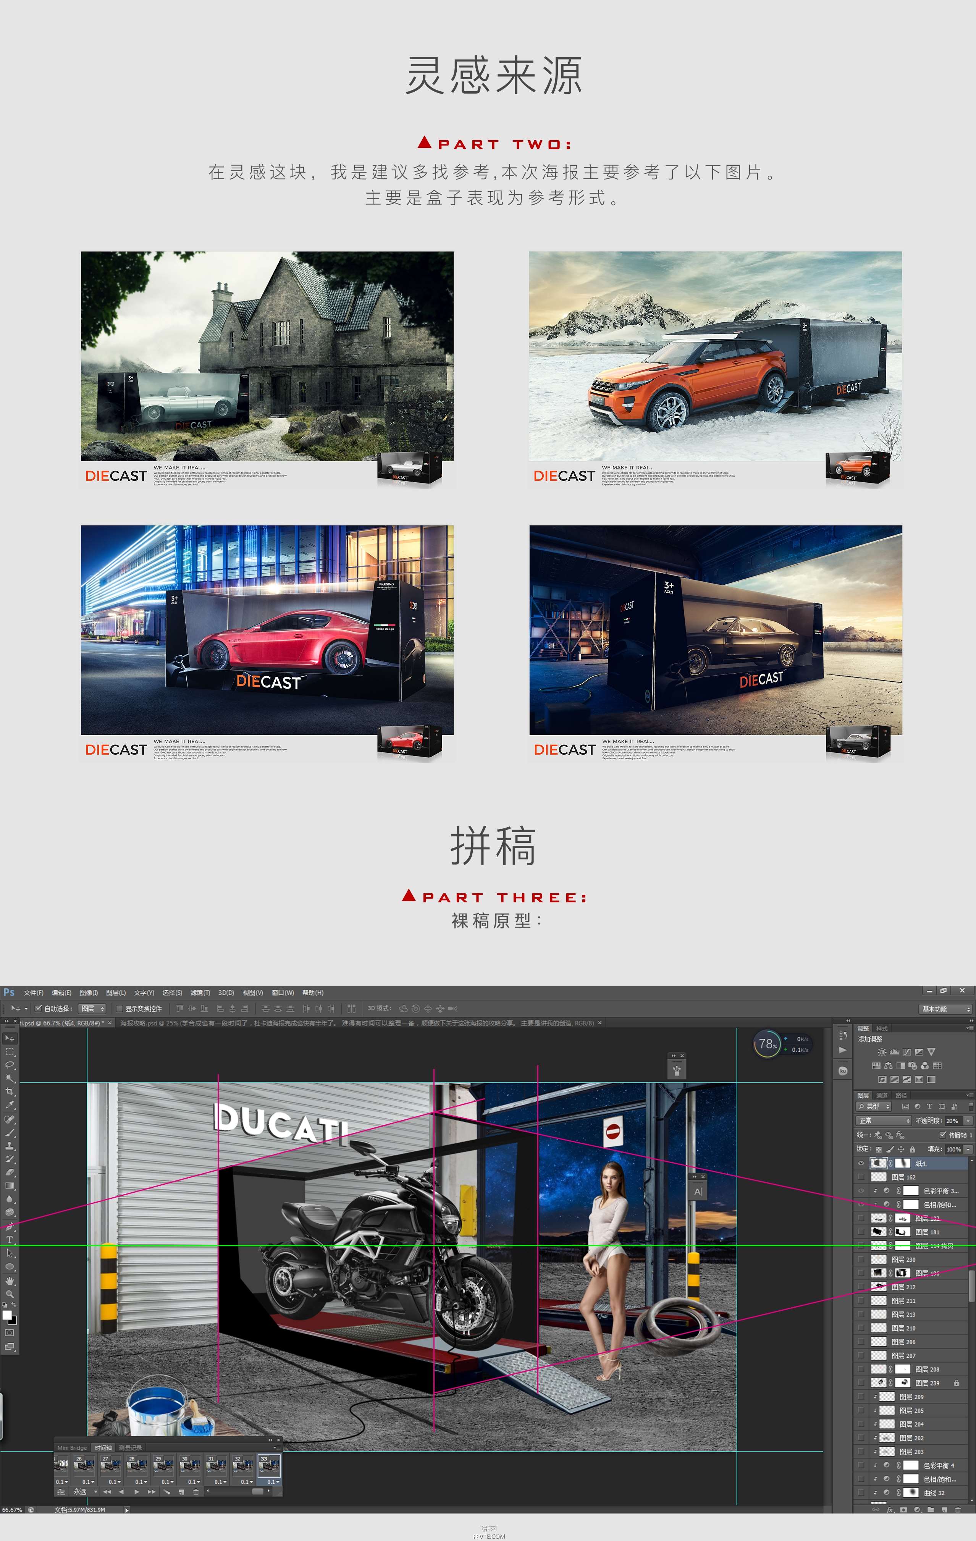
Task: Select the Move tool in the toolbox
Action: 10,1038
